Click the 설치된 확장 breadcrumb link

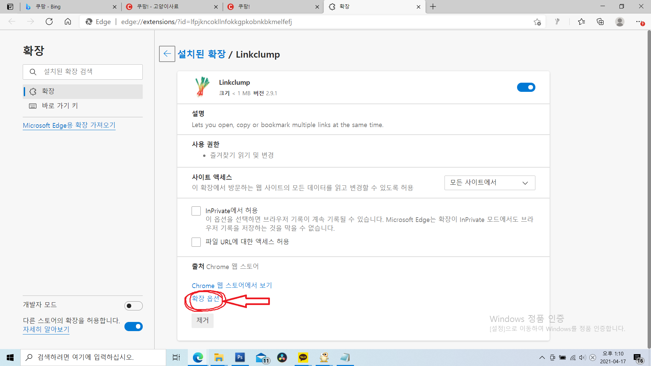[x=201, y=54]
